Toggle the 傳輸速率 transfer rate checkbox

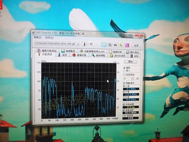[124, 83]
